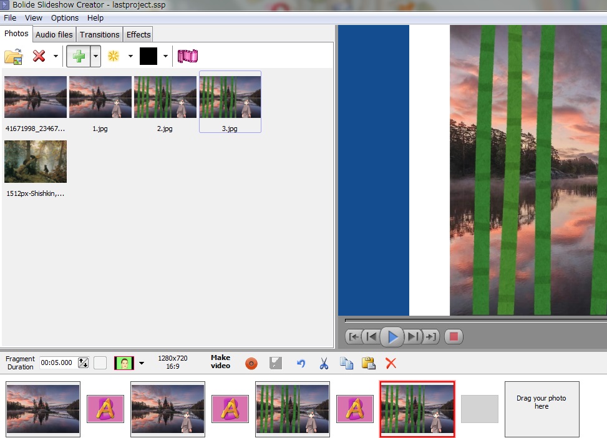Open the dropdown next to the yellow star icon
The image size is (607, 438).
coord(130,57)
